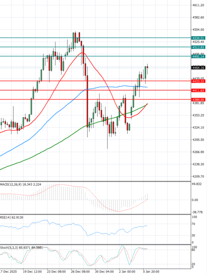Select the red 4433.32 support price tag
Screen dimensions: 207x274
click(x=198, y=81)
